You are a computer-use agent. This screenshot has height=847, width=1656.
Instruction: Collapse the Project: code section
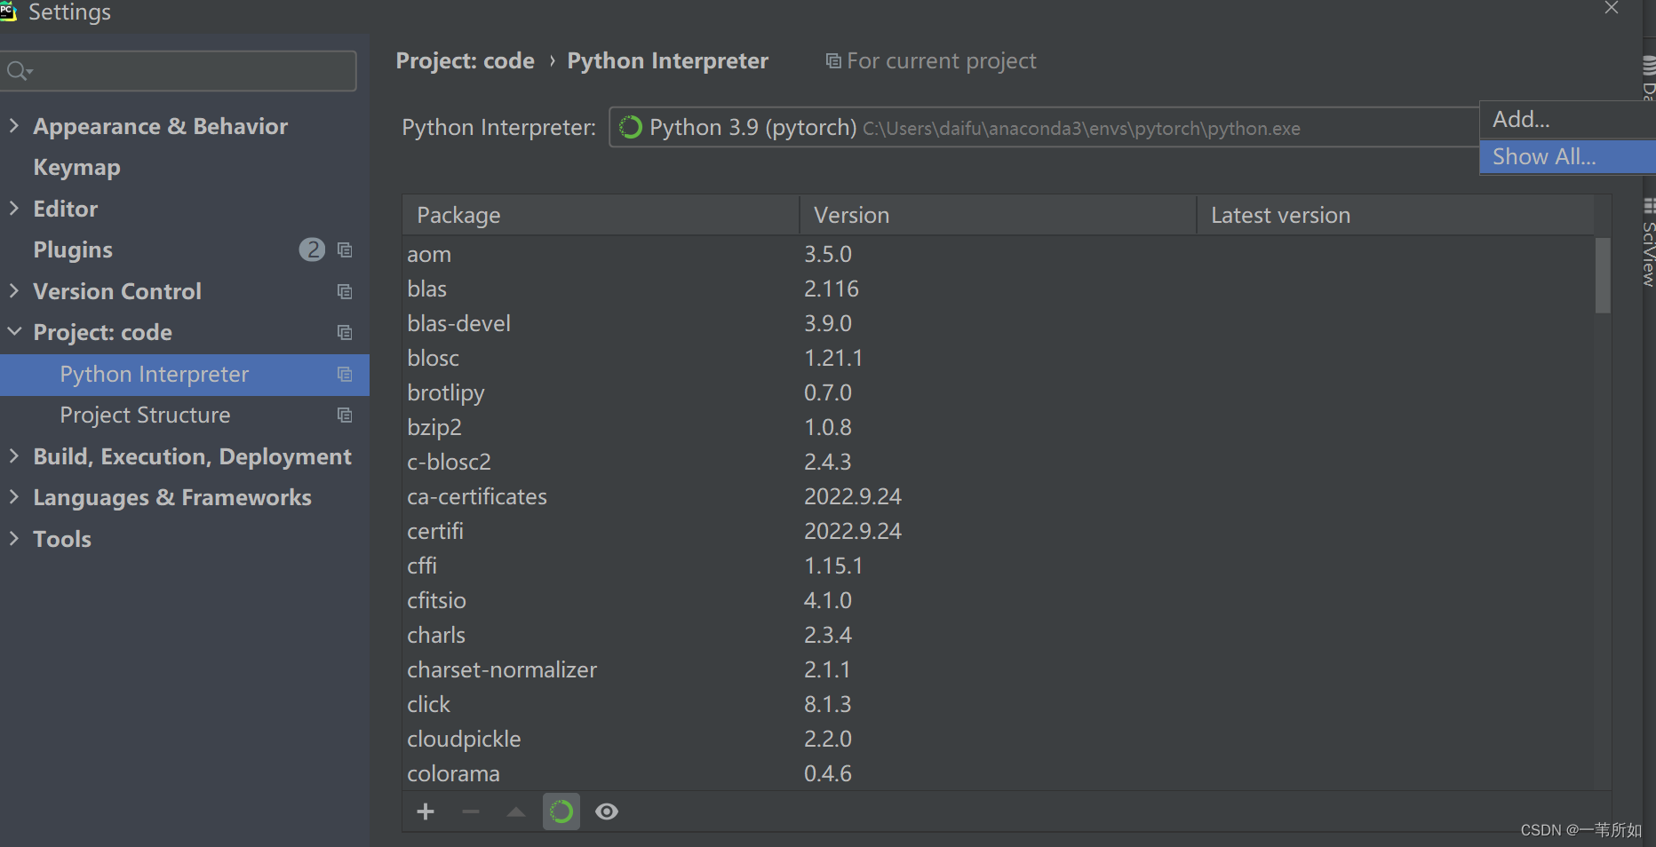(x=14, y=331)
